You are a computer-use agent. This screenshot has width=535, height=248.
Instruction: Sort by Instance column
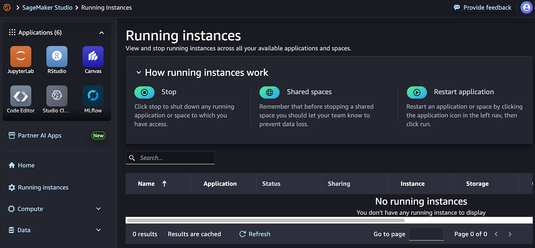pos(412,184)
